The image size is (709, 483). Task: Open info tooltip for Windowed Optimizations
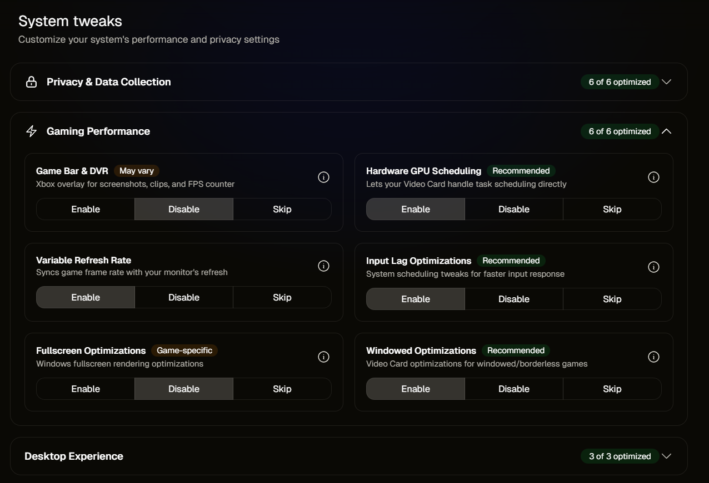(653, 357)
